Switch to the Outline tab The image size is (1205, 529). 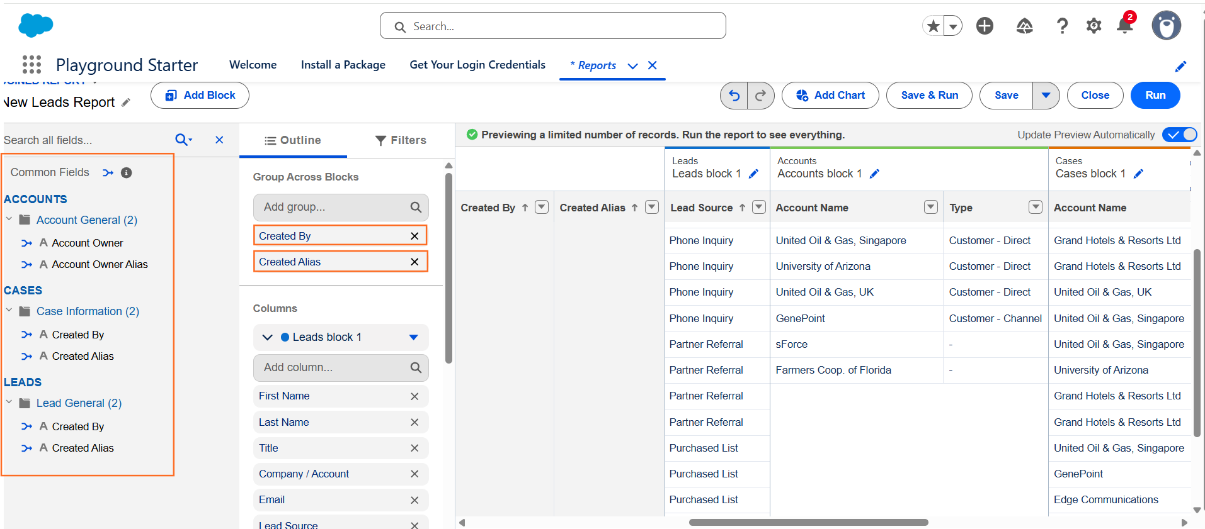[293, 140]
